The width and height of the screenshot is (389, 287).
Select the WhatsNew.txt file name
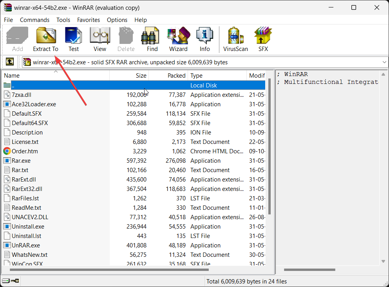pyautogui.click(x=29, y=255)
